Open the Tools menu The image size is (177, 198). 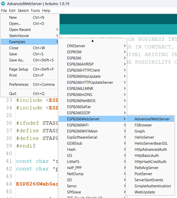pyautogui.click(x=35, y=11)
